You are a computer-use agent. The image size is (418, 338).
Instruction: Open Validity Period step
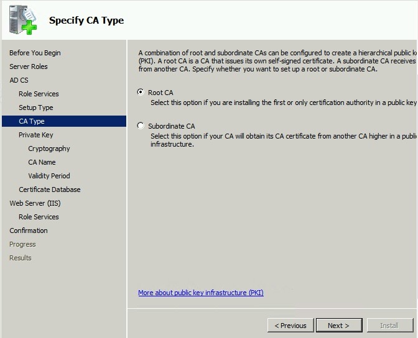pyautogui.click(x=49, y=176)
